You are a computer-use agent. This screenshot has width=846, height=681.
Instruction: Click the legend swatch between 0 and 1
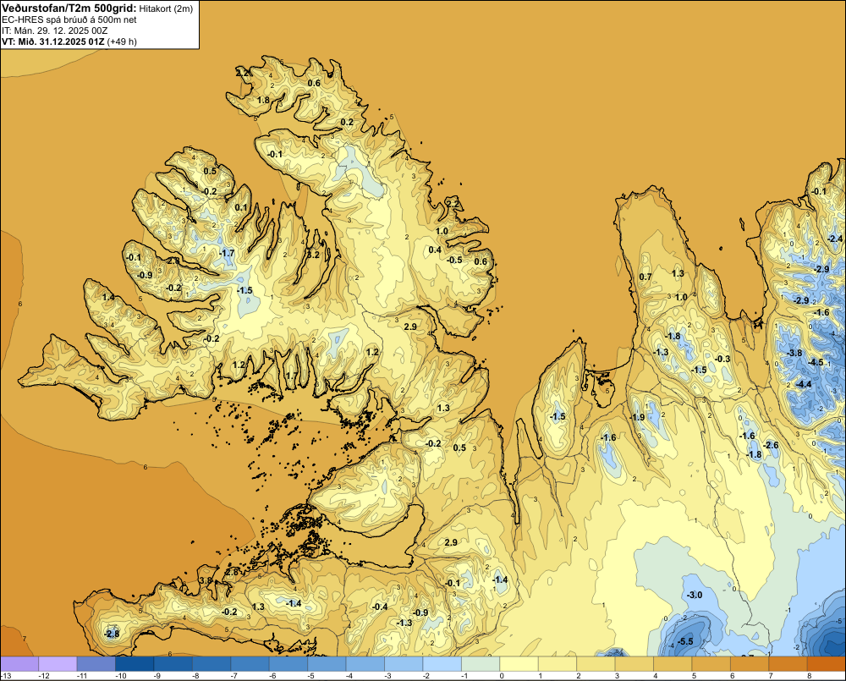coord(519,663)
